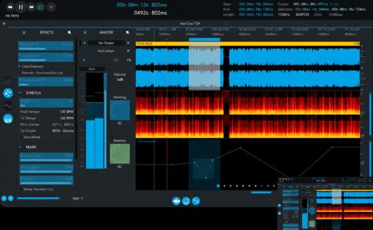This screenshot has height=230, width=373.
Task: Select the Expander Downward link row
Action: point(42,73)
